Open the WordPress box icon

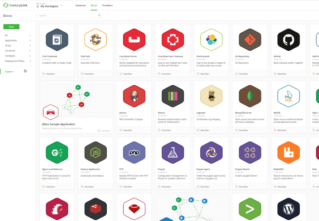coord(288,209)
